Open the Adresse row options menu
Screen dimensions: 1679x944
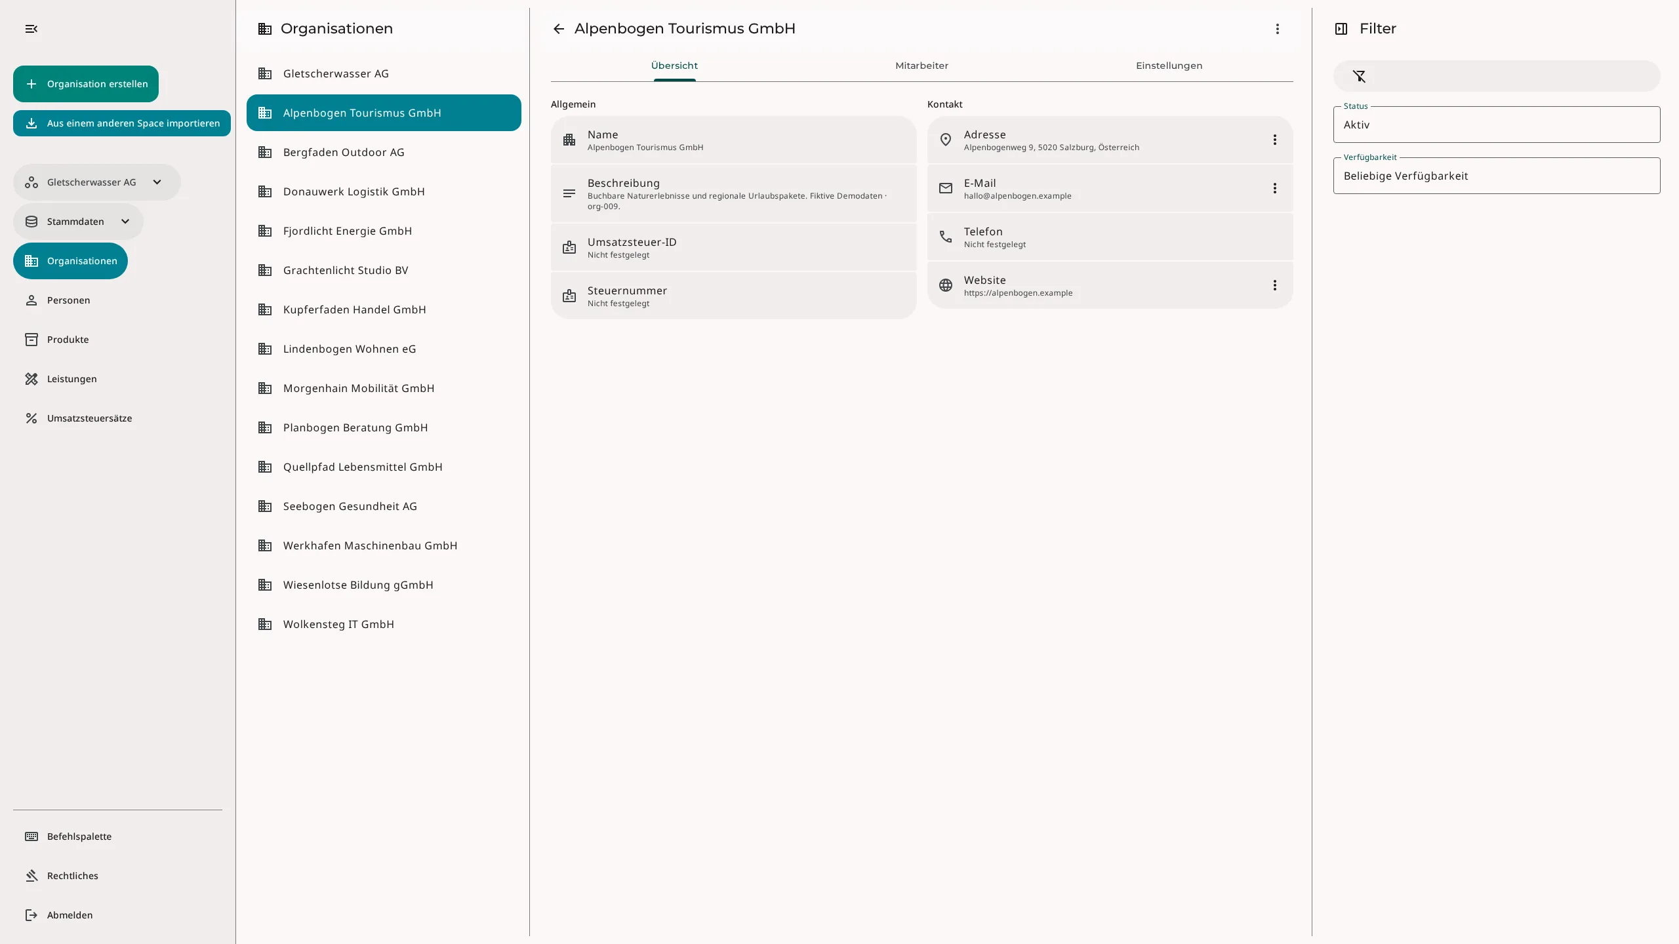(1274, 140)
